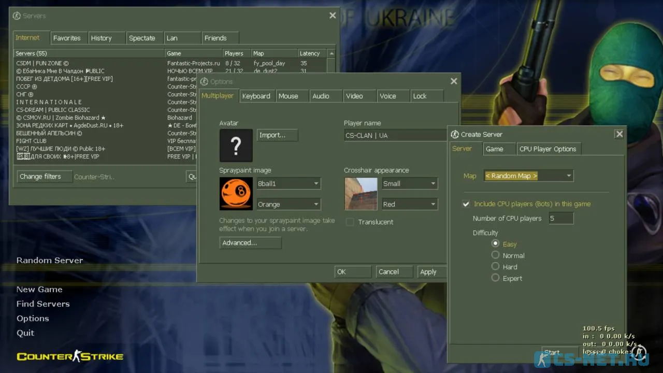The width and height of the screenshot is (663, 373).
Task: Click Random Server in main menu
Action: tap(50, 261)
